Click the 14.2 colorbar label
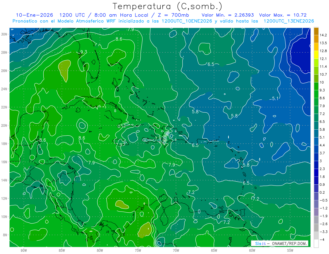Viewport: 329px width, 254px height. 323,35
